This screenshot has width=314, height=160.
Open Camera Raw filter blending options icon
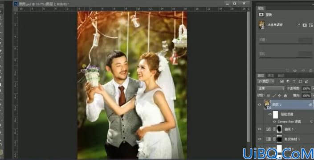pyautogui.click(x=312, y=122)
